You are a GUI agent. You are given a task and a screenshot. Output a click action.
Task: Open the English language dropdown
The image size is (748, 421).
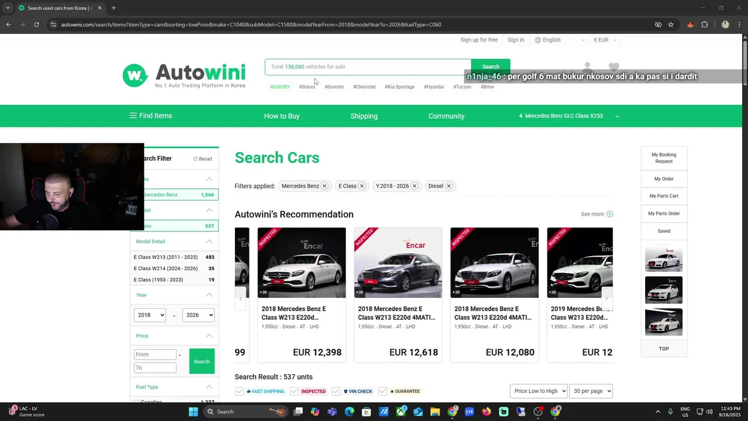coord(560,40)
